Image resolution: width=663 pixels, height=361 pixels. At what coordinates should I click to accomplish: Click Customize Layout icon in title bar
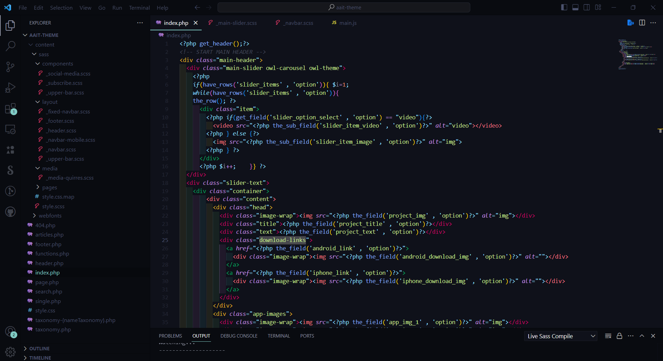pyautogui.click(x=598, y=7)
